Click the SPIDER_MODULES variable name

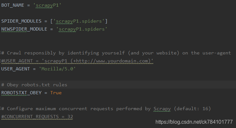[x=22, y=21]
